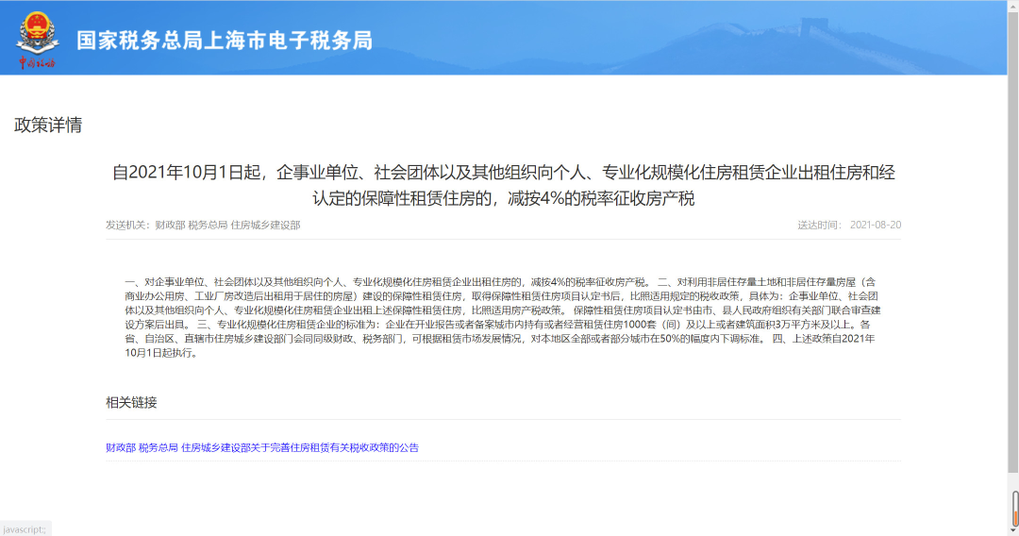Click the first body line starting 一、对企事业单位
The width and height of the screenshot is (1019, 536).
point(387,282)
